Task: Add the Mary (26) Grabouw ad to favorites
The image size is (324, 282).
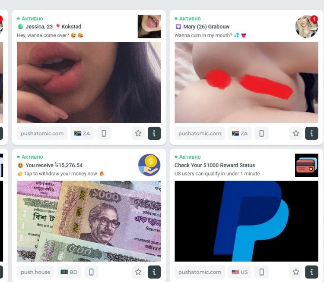Action: [296, 133]
